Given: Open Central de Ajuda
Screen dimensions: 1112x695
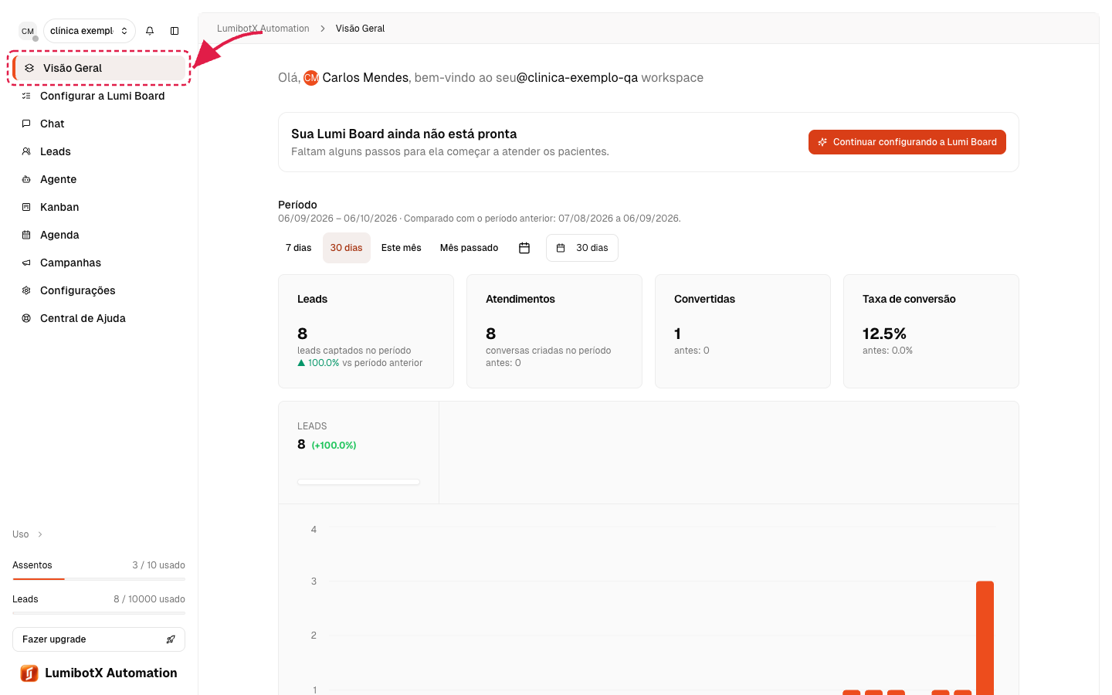Looking at the screenshot, I should [x=99, y=318].
